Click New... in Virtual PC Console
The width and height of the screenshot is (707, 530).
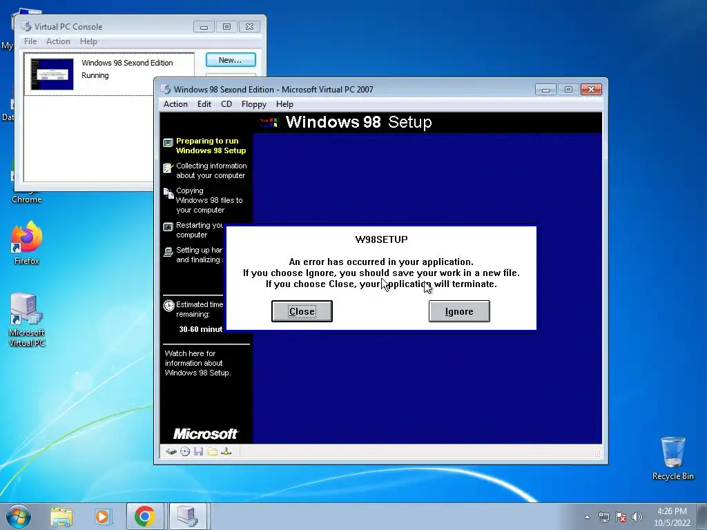[x=231, y=60]
